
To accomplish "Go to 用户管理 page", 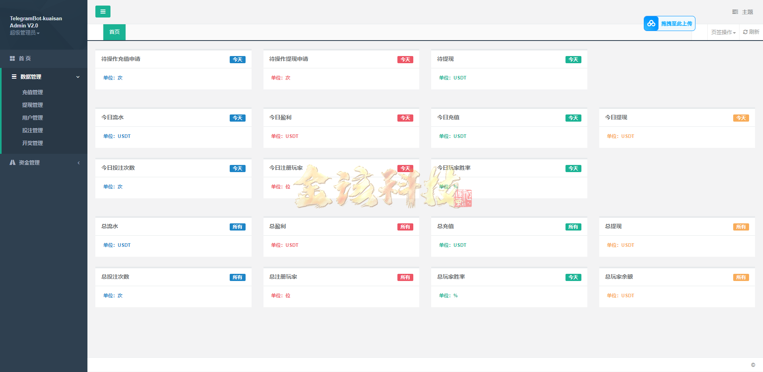I will 33,118.
